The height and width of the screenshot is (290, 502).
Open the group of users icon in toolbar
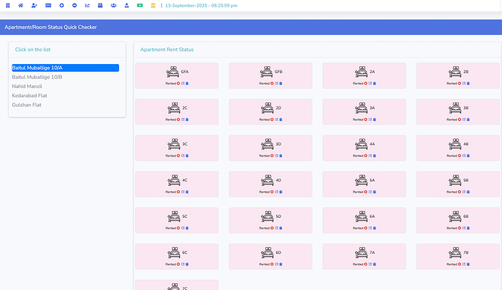pyautogui.click(x=113, y=5)
